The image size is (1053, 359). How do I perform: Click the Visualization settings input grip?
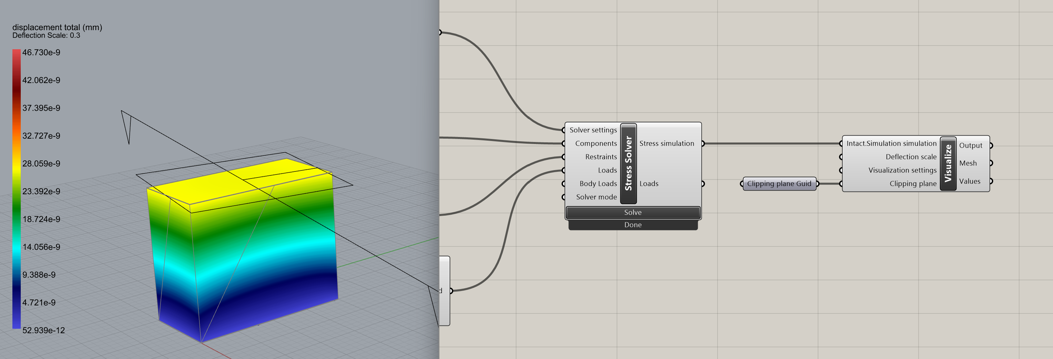click(x=841, y=170)
